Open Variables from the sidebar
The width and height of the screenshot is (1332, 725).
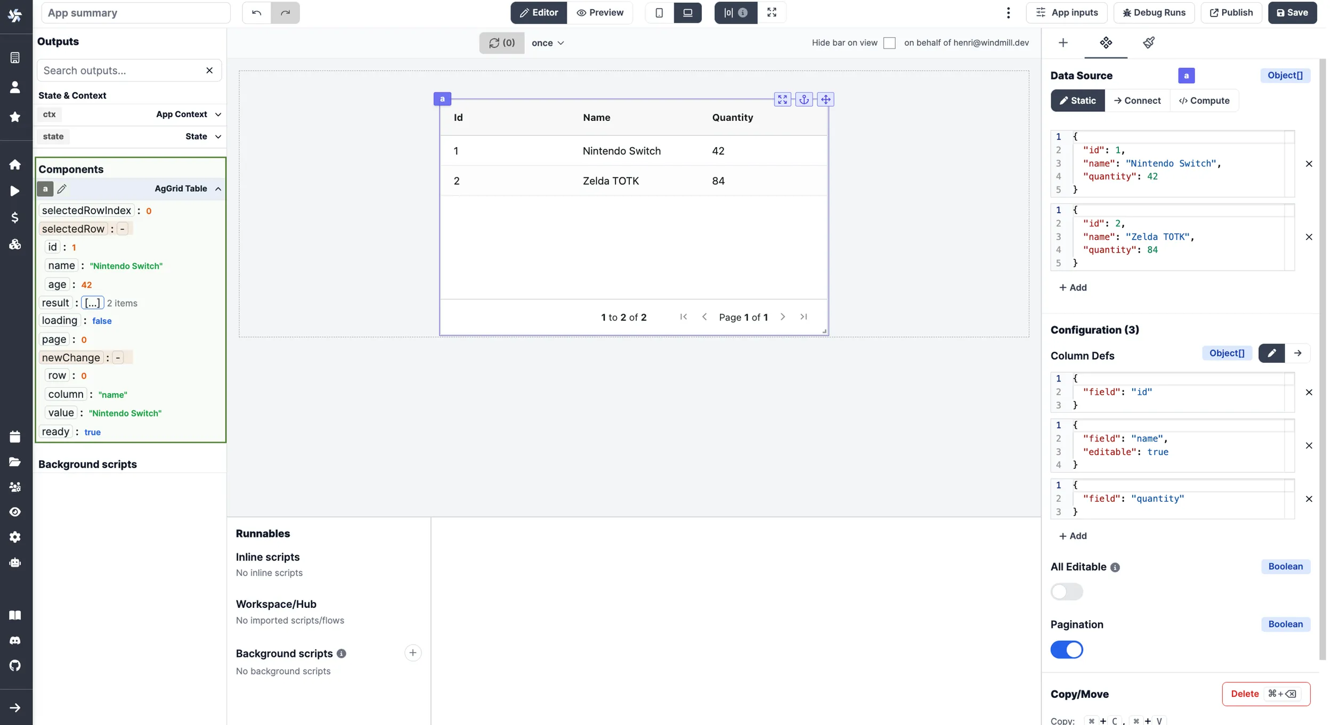(15, 217)
